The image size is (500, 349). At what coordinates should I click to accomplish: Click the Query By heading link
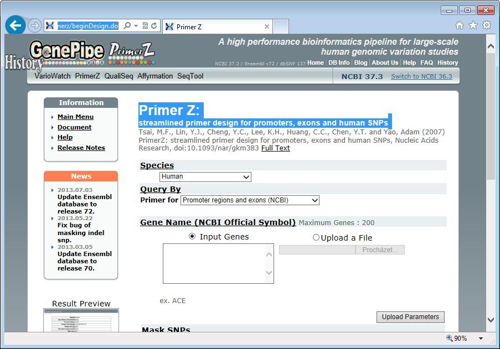(x=161, y=189)
